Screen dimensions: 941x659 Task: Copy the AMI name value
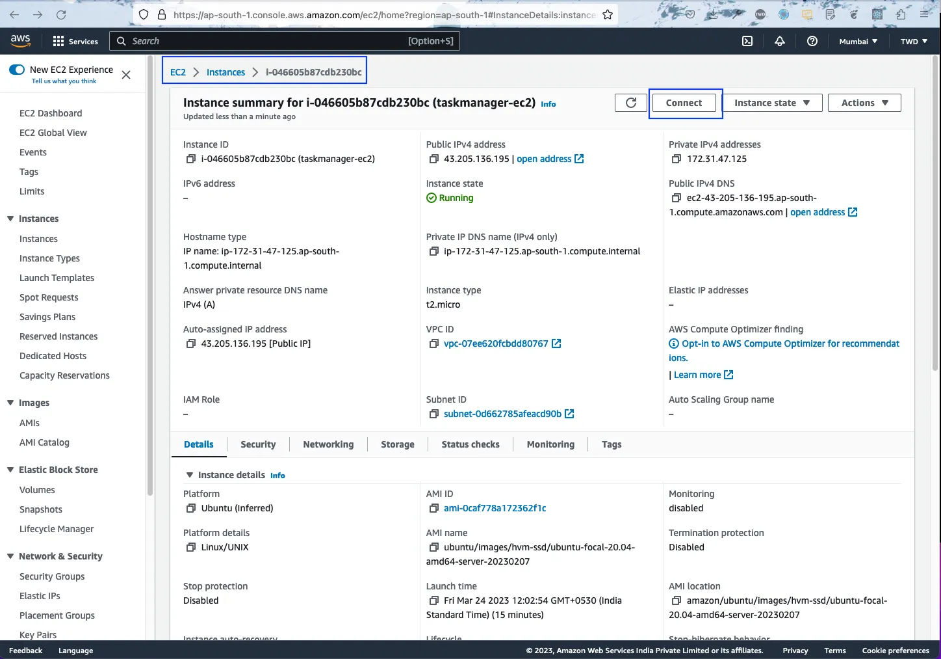[x=434, y=547]
